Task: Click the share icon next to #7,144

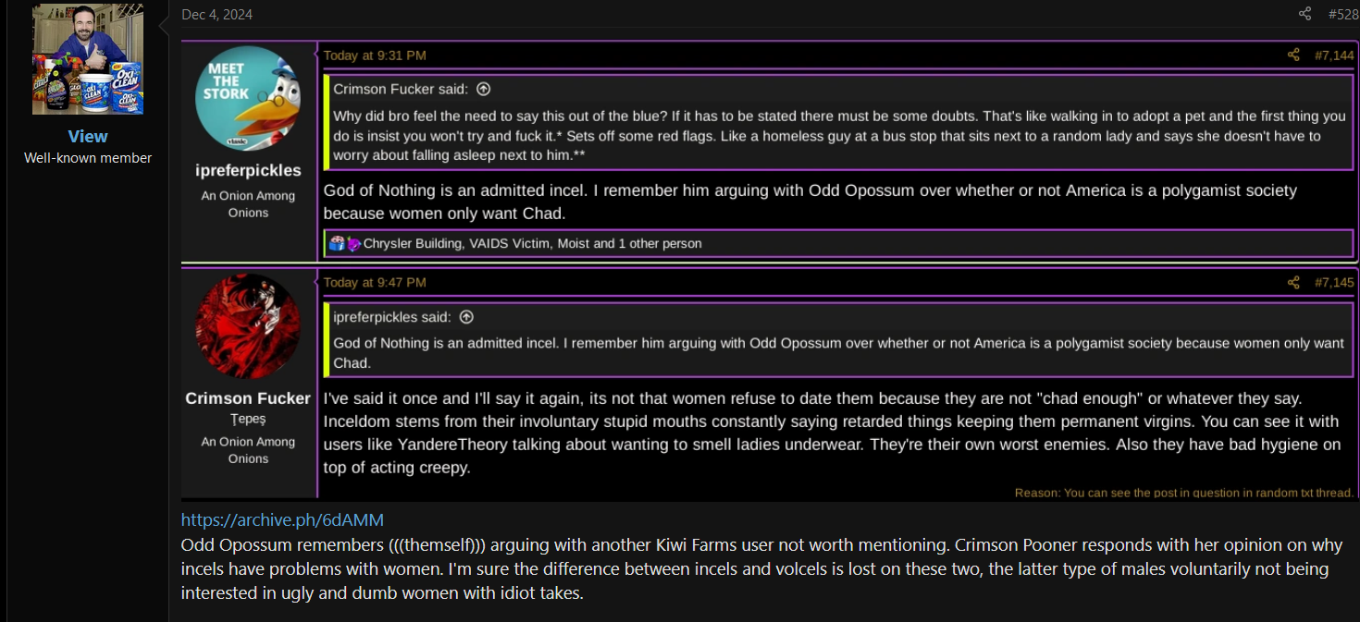Action: coord(1293,55)
